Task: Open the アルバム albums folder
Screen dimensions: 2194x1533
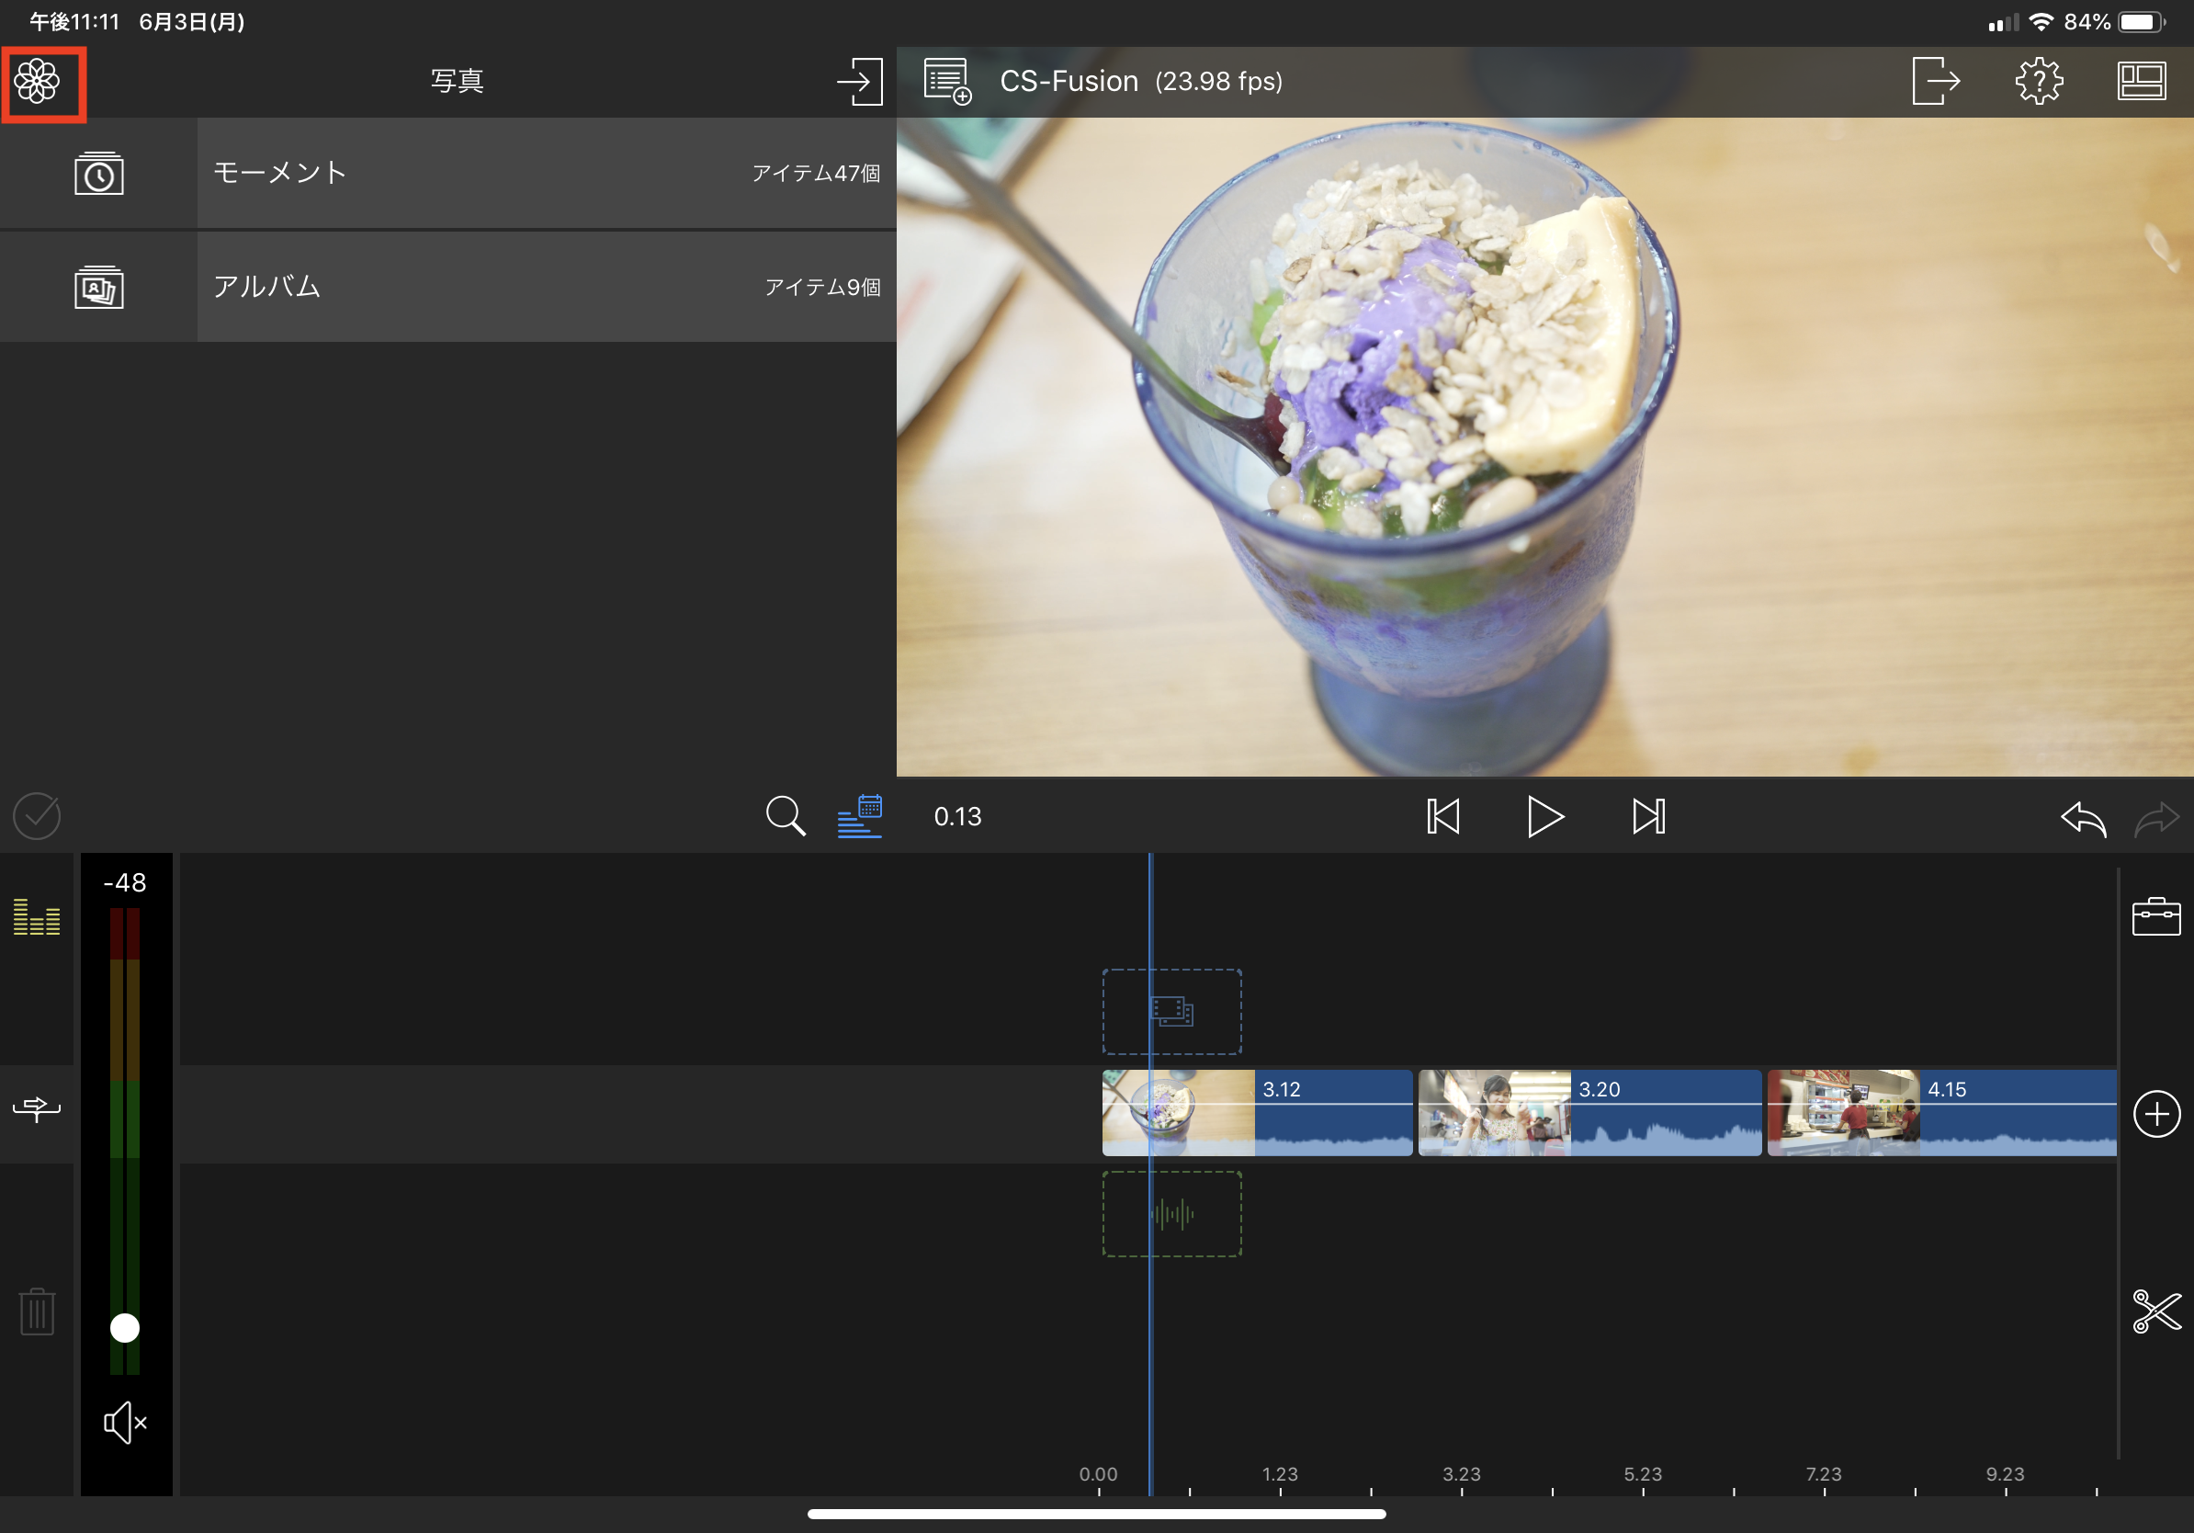Action: tap(449, 287)
